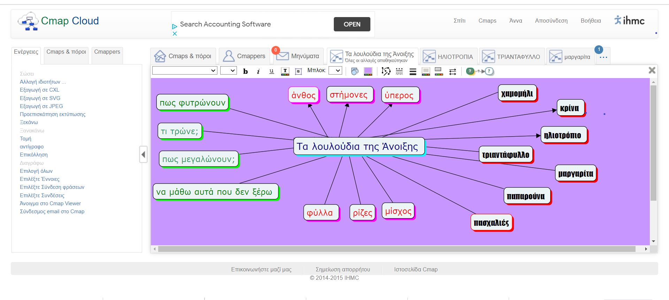Click the OPEN ad button

(x=352, y=24)
